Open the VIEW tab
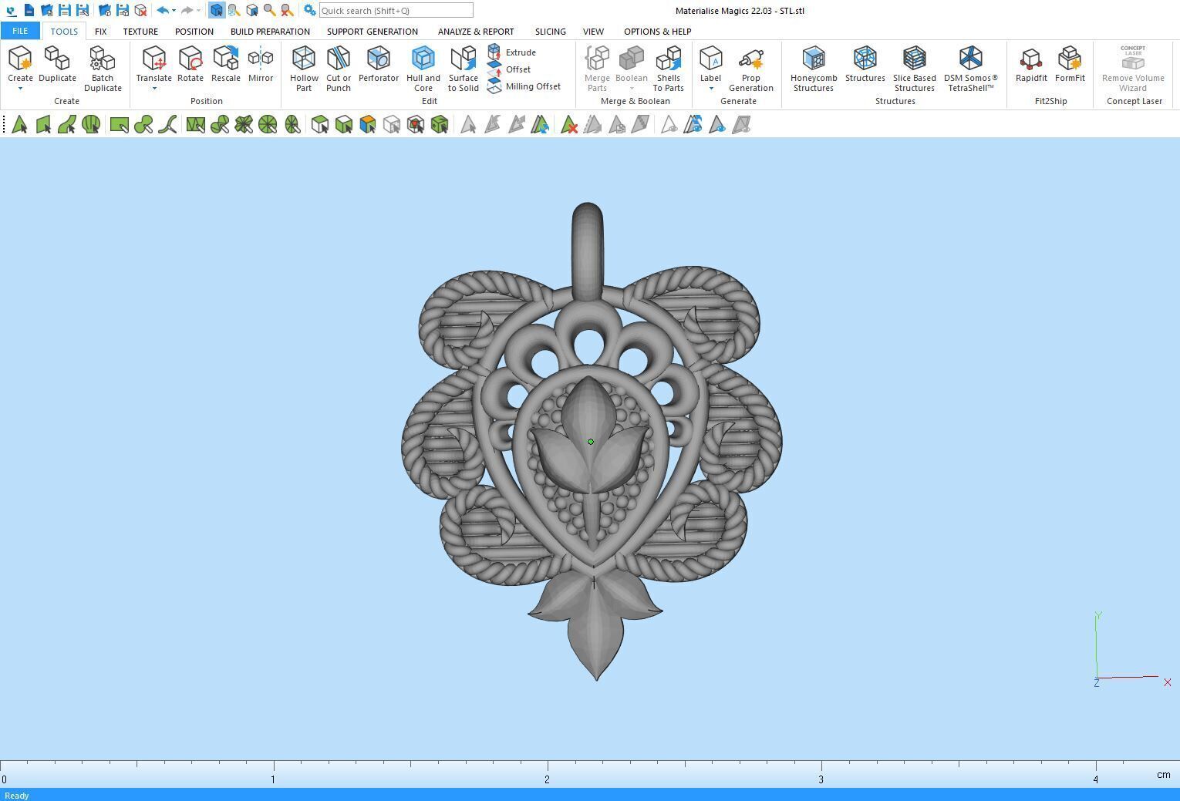The height and width of the screenshot is (801, 1180). [593, 32]
